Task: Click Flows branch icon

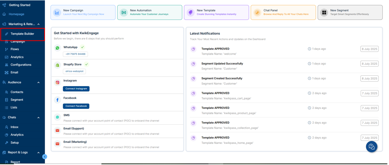Action: click(x=6, y=49)
